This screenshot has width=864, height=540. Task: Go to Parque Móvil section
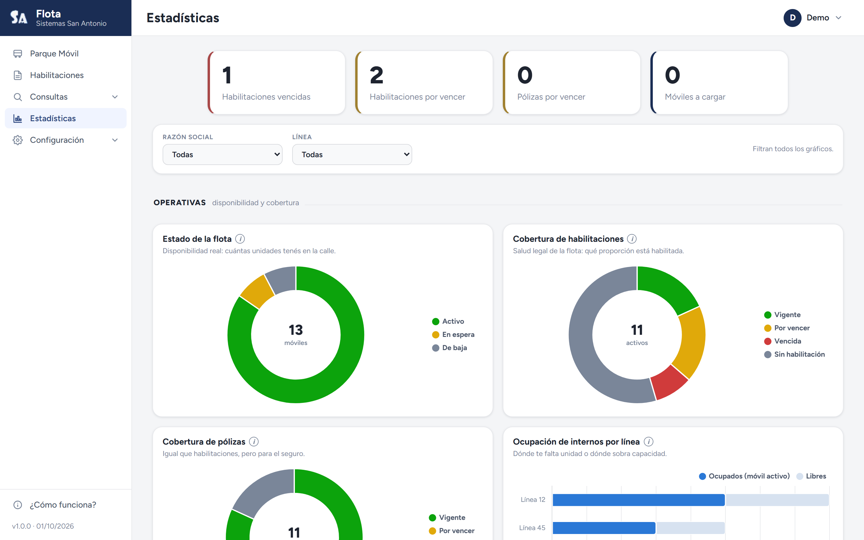coord(66,54)
